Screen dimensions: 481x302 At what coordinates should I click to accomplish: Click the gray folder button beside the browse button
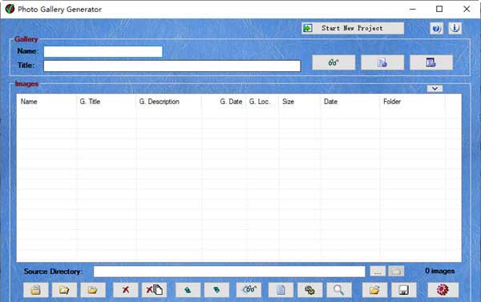click(x=396, y=272)
